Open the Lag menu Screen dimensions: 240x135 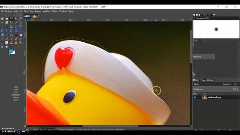pos(32,11)
